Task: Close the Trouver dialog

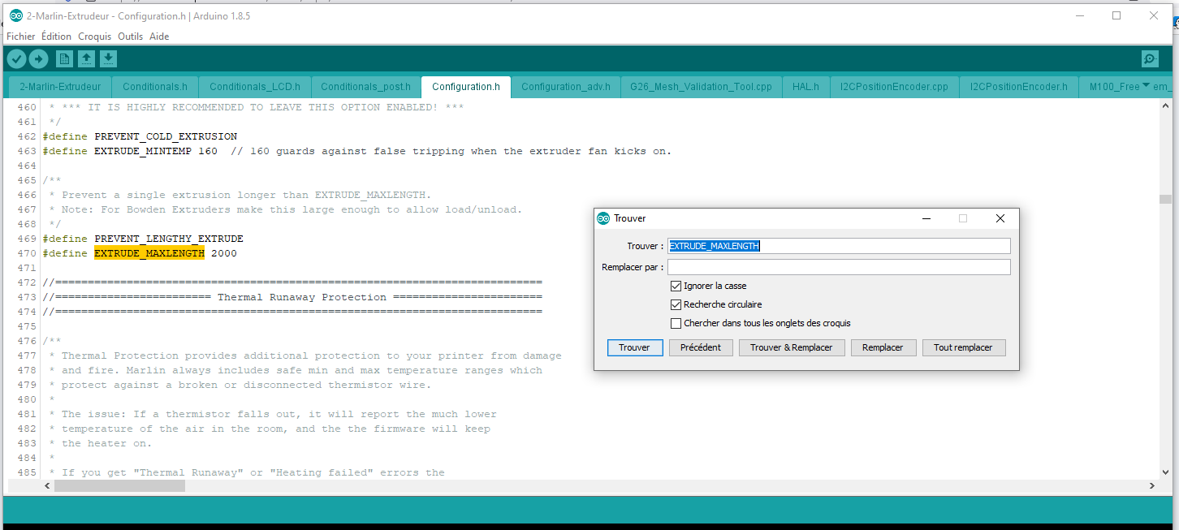Action: coord(1000,218)
